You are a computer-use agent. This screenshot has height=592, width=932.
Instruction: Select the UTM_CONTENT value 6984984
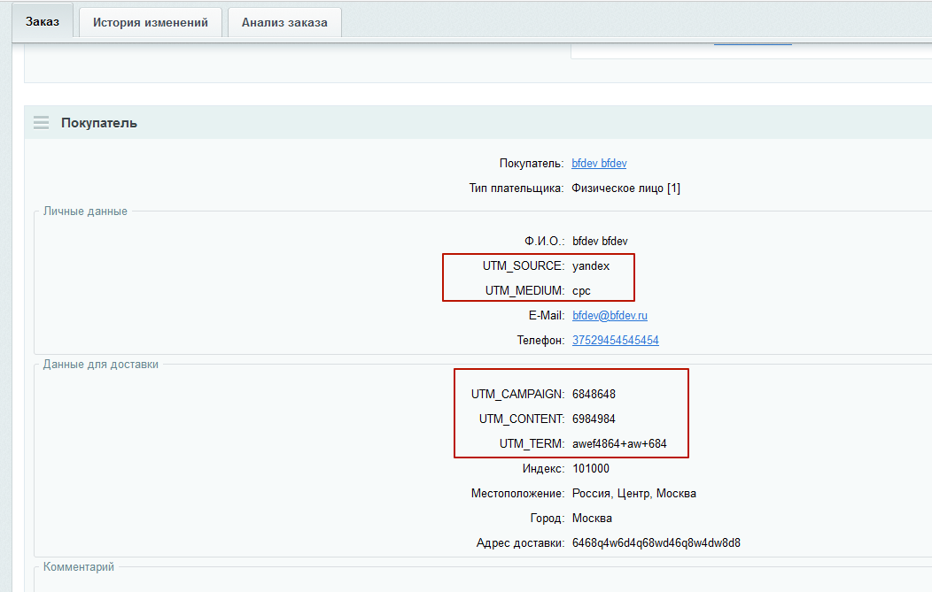pos(594,419)
